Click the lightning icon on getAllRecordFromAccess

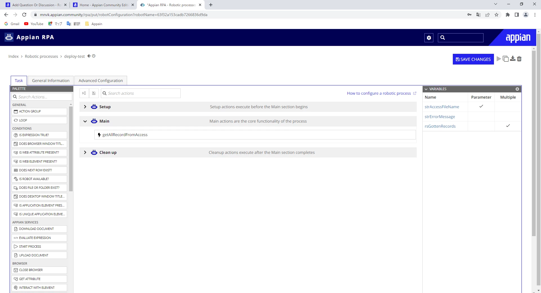99,135
